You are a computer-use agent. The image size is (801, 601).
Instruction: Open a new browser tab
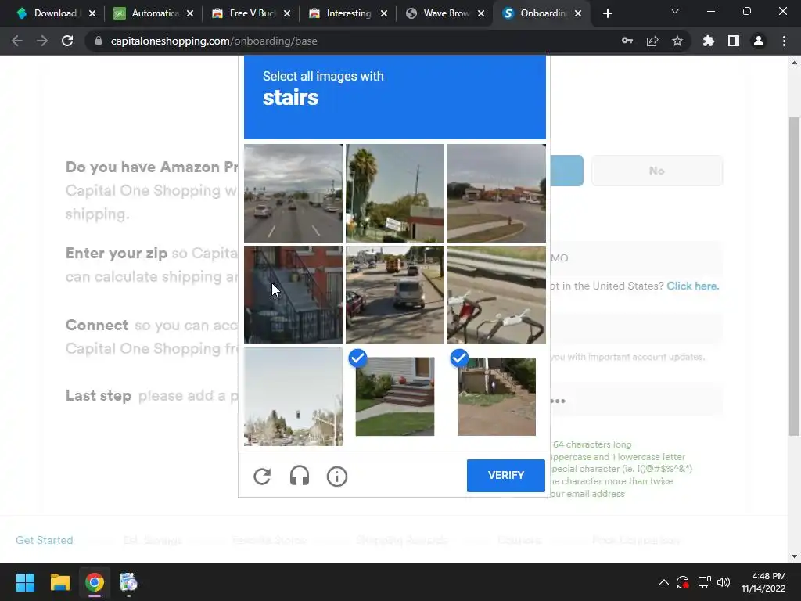(x=607, y=13)
